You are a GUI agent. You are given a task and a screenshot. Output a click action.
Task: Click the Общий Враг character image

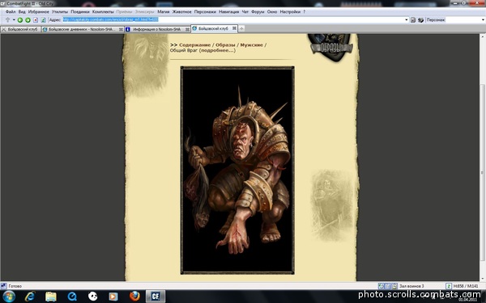click(x=237, y=170)
